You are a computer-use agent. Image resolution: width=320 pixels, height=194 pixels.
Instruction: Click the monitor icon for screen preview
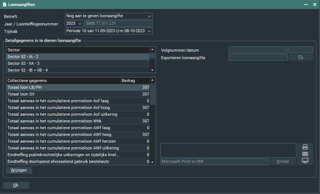[x=305, y=161]
